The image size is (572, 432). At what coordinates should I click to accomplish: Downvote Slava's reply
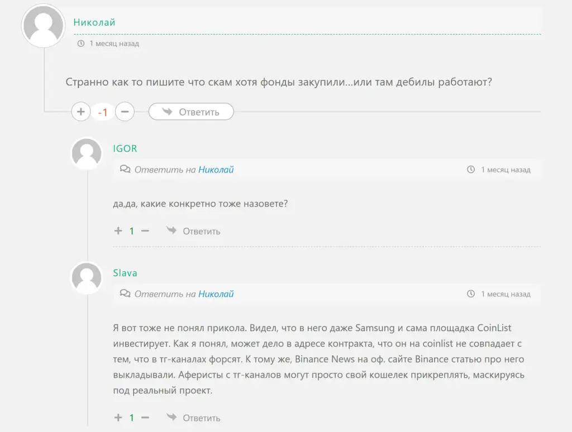tap(145, 417)
